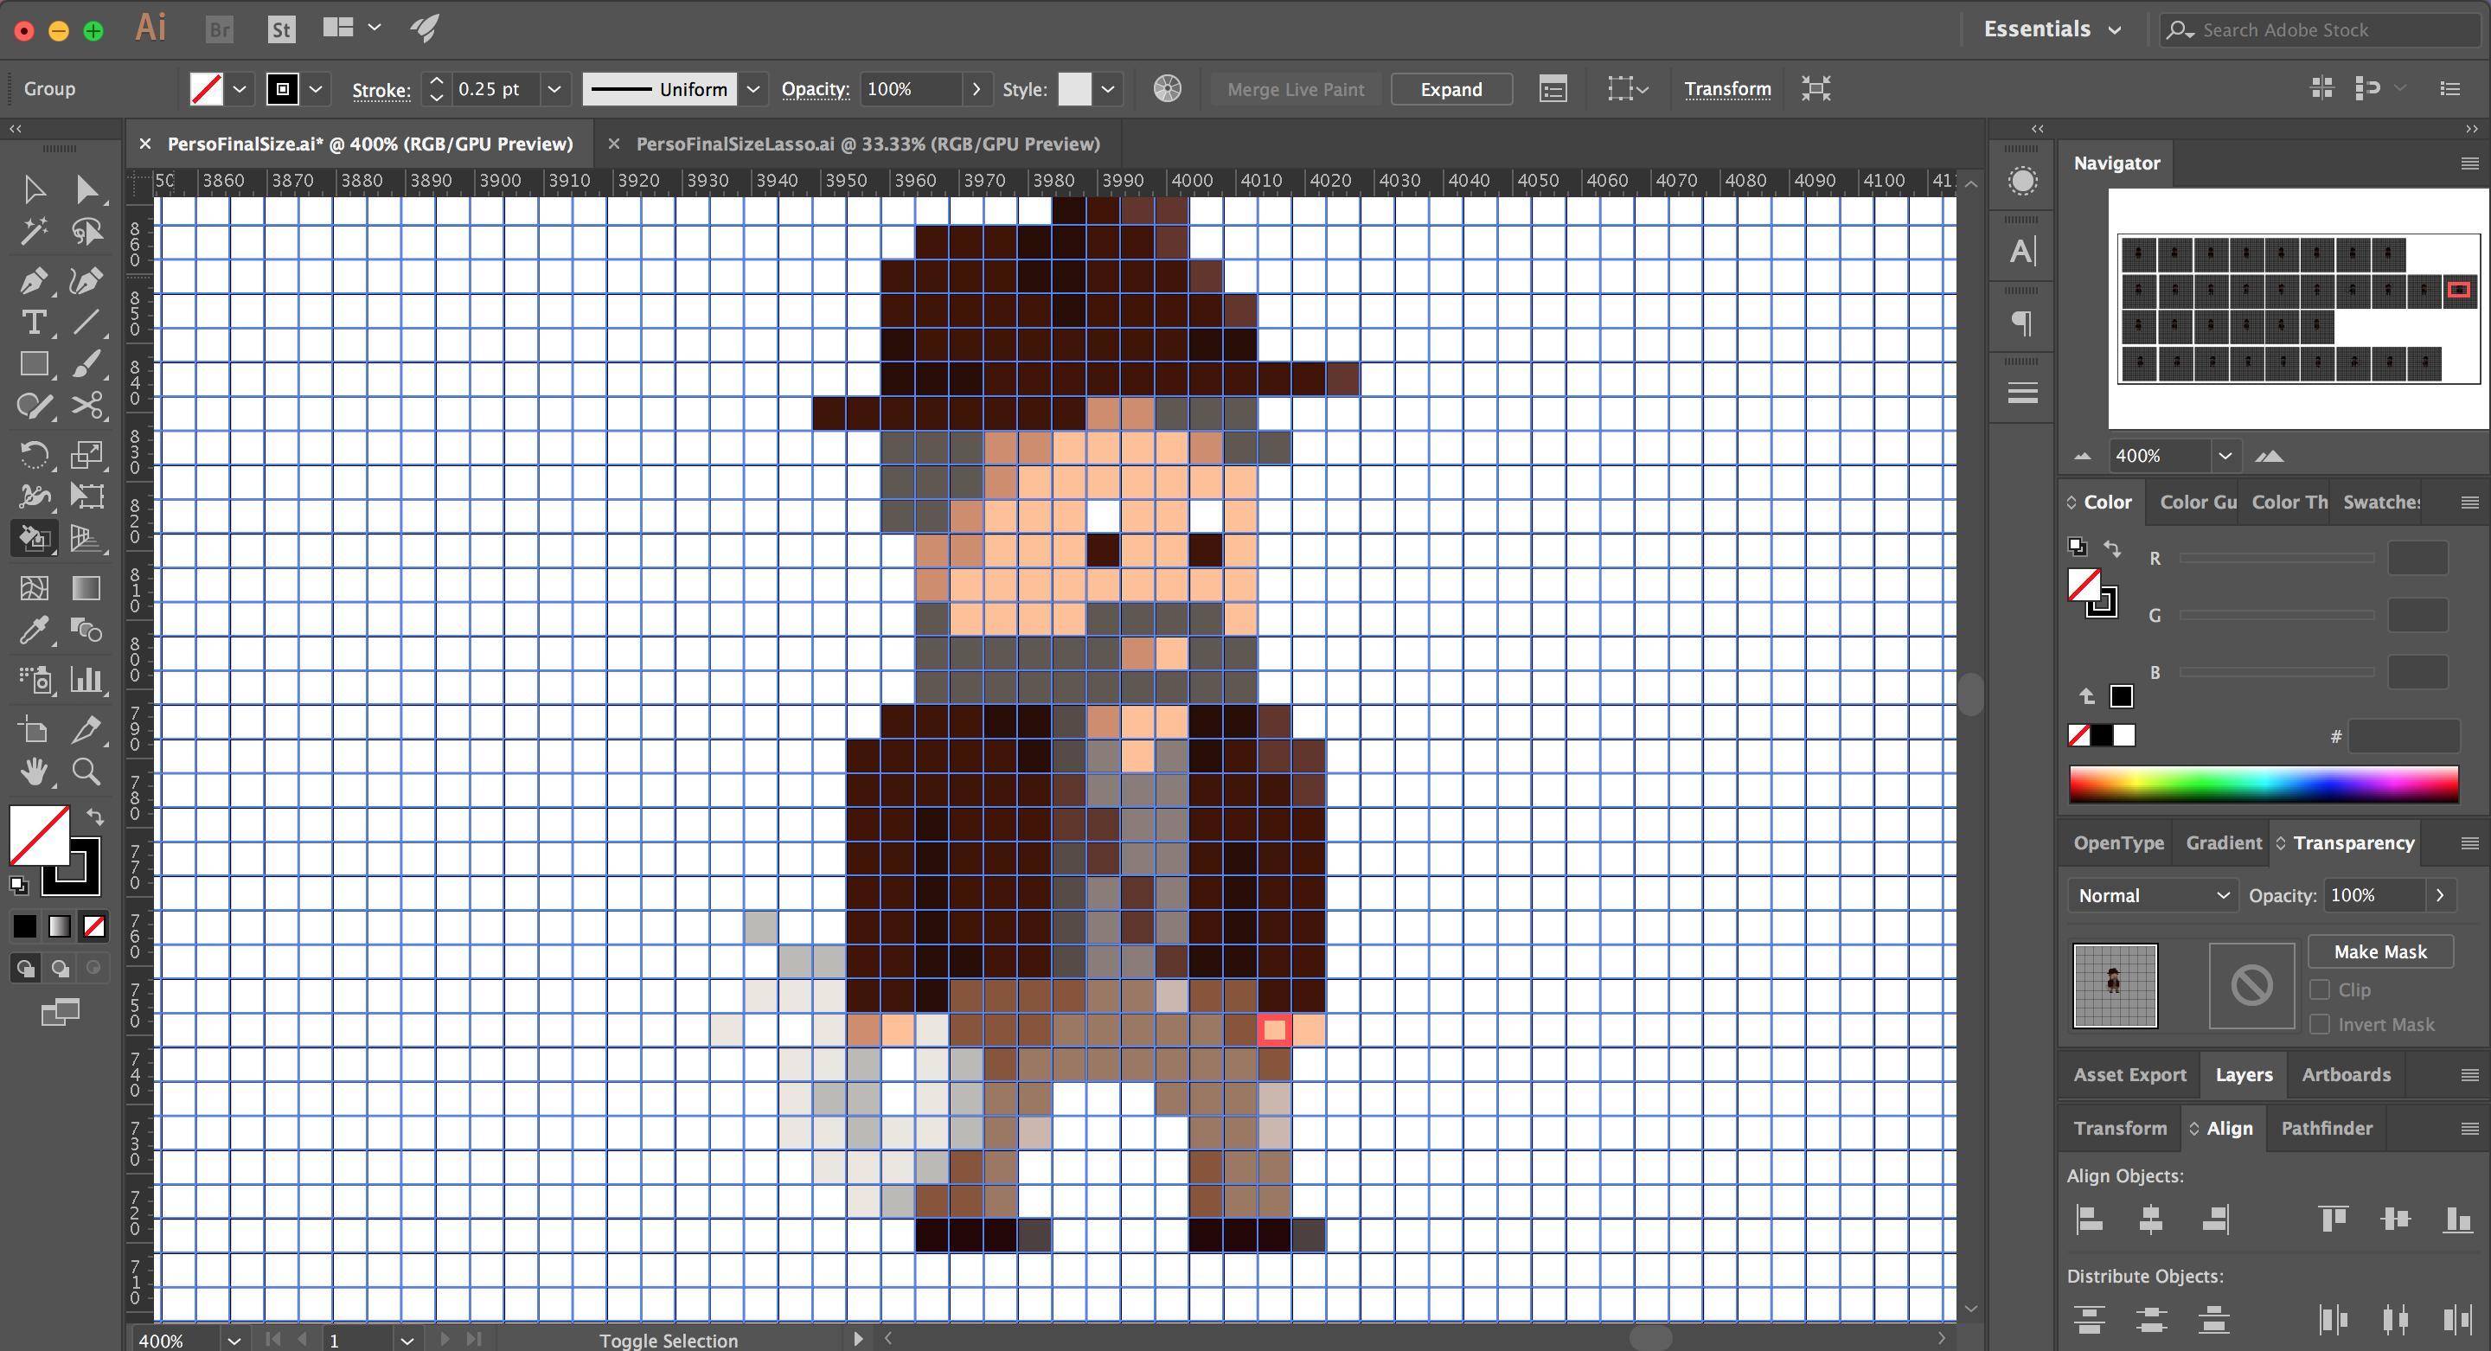
Task: Select the Direct Selection tool
Action: (x=87, y=189)
